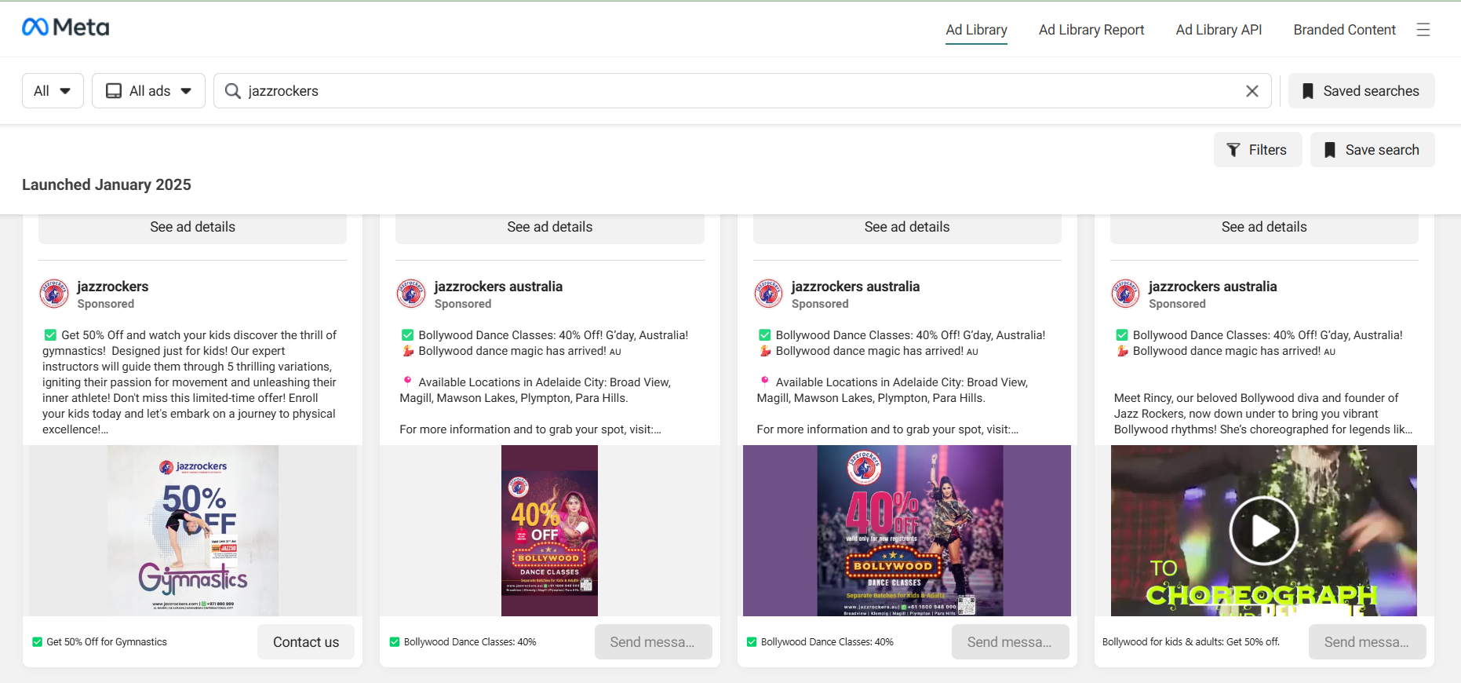The width and height of the screenshot is (1461, 683).
Task: Open the jazzrockers gymnastics advertiser avatar
Action: point(54,294)
